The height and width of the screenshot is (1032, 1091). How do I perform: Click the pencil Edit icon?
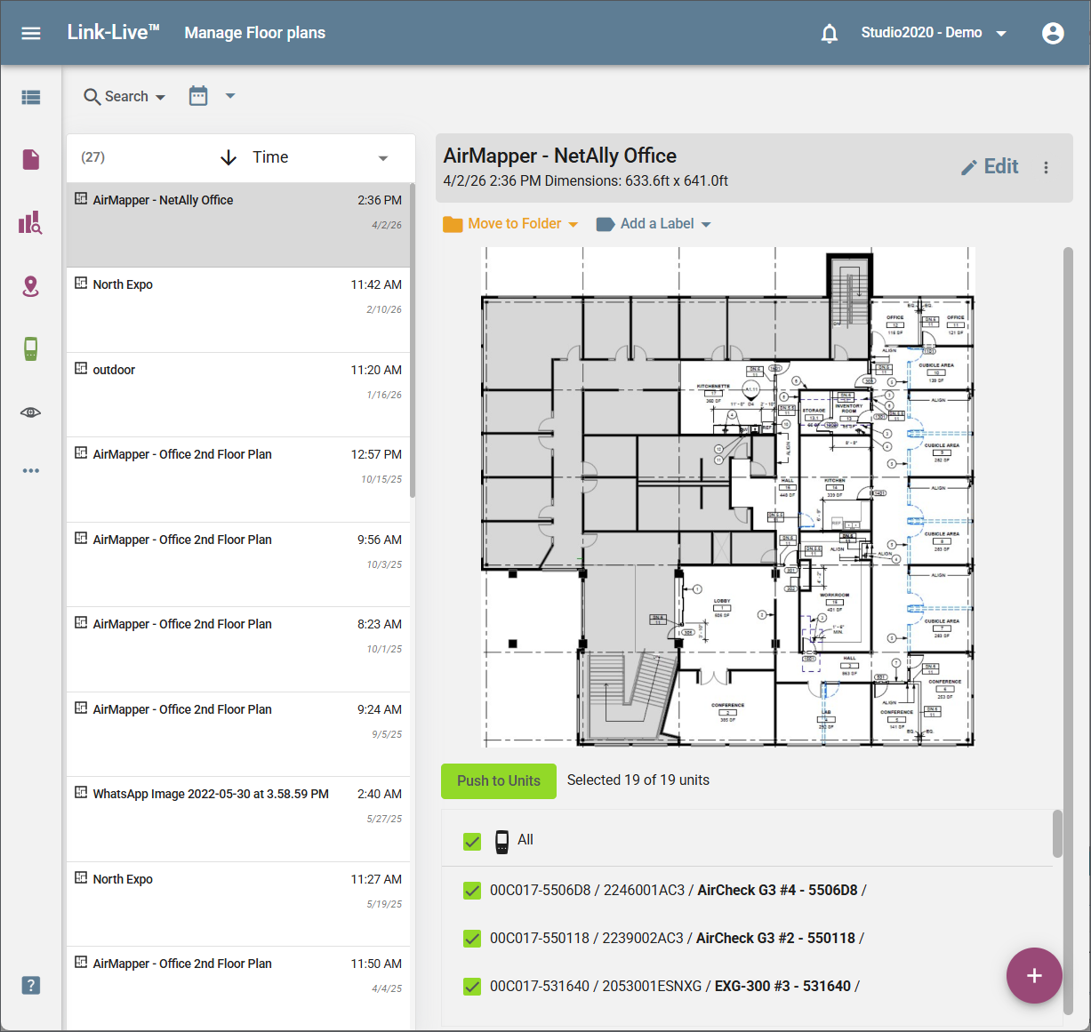coord(969,167)
